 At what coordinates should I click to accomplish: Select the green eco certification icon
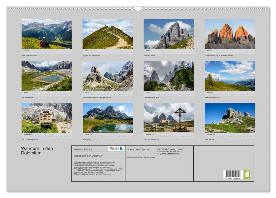(x=247, y=175)
